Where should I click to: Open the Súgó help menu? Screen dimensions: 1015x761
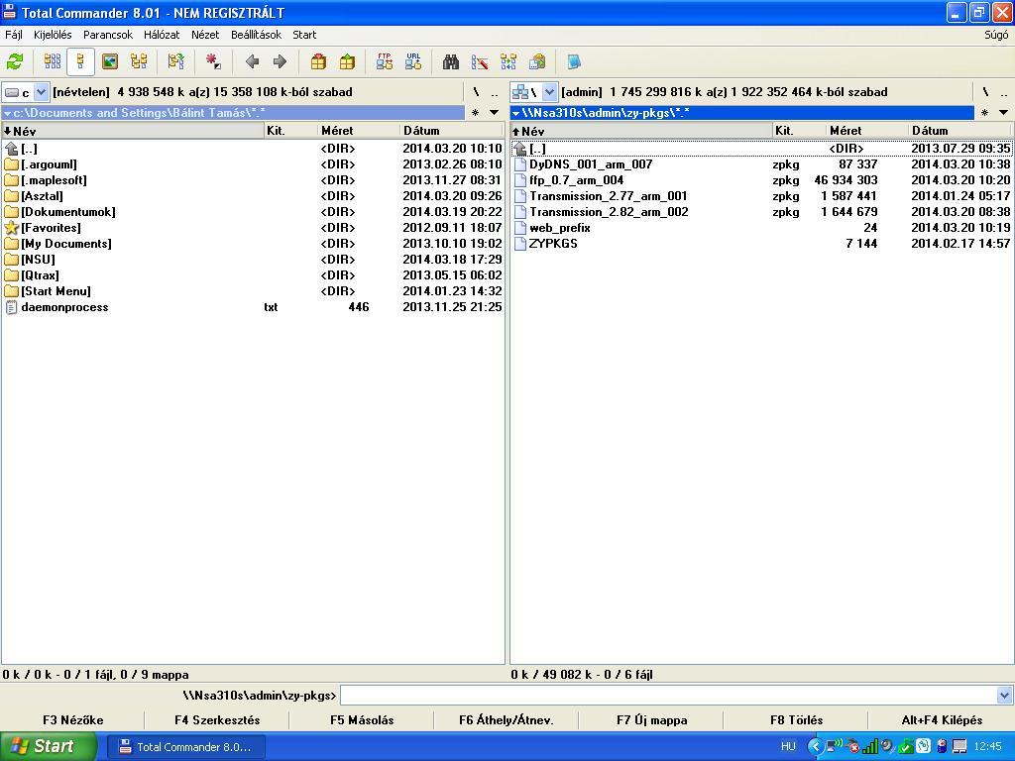tap(995, 35)
